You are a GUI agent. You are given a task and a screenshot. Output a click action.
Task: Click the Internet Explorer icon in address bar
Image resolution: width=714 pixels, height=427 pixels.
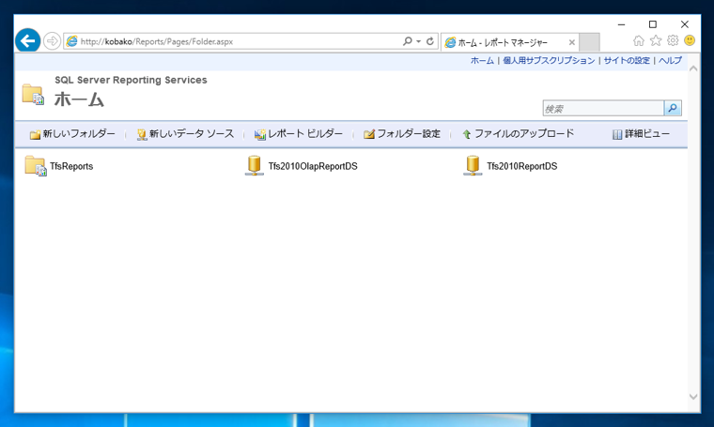[x=72, y=41]
